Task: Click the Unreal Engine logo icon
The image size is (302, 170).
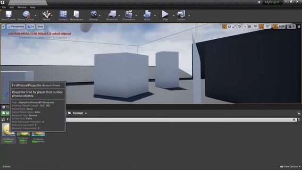Action: tap(2, 2)
